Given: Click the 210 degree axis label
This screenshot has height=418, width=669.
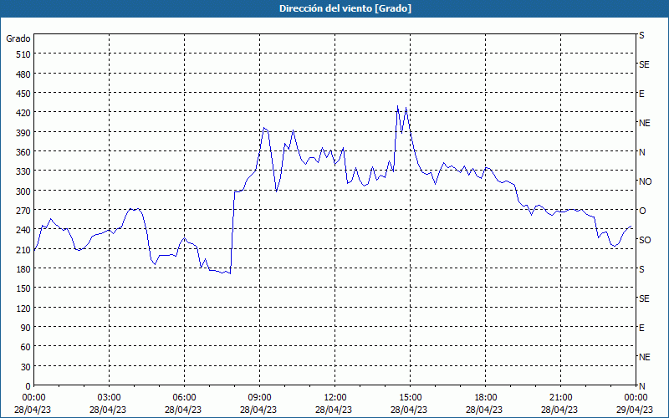Looking at the screenshot, I should pos(24,250).
